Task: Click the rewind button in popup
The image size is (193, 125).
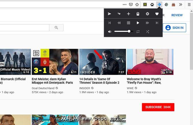Action: tap(119, 23)
